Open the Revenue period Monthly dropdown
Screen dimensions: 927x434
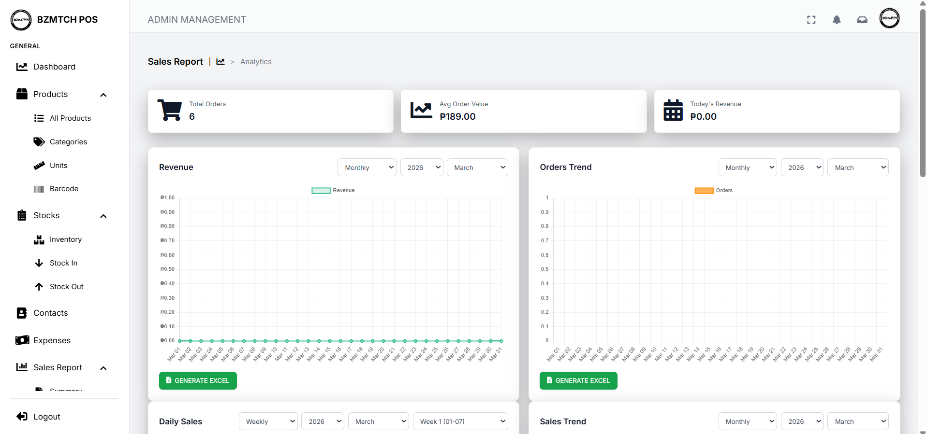coord(367,168)
